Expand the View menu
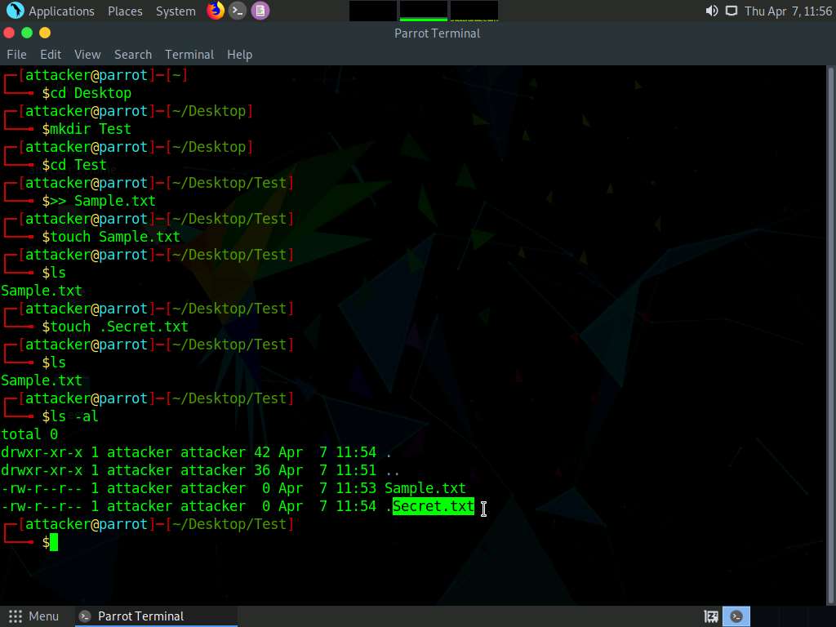Viewport: 836px width, 627px height. click(87, 54)
